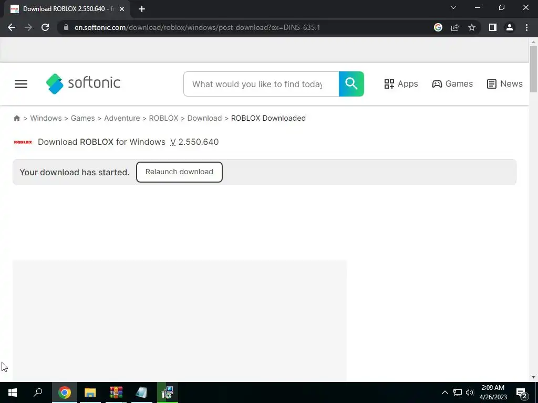Click the address bar URL
The height and width of the screenshot is (403, 538).
coord(198,27)
